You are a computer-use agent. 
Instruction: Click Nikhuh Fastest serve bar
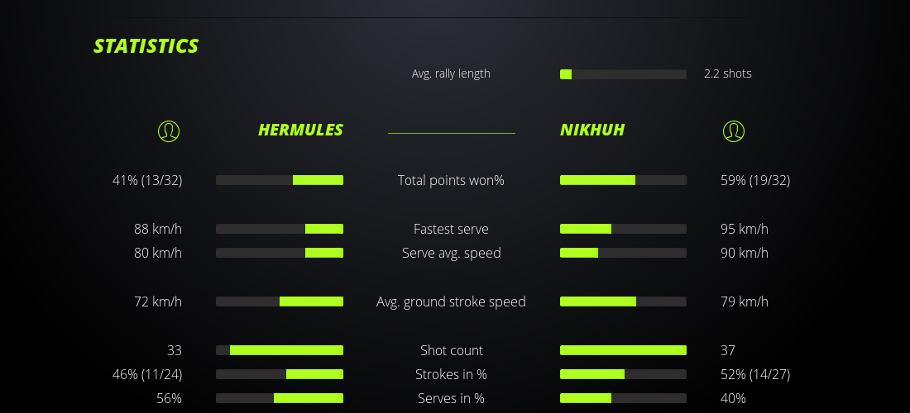point(623,229)
